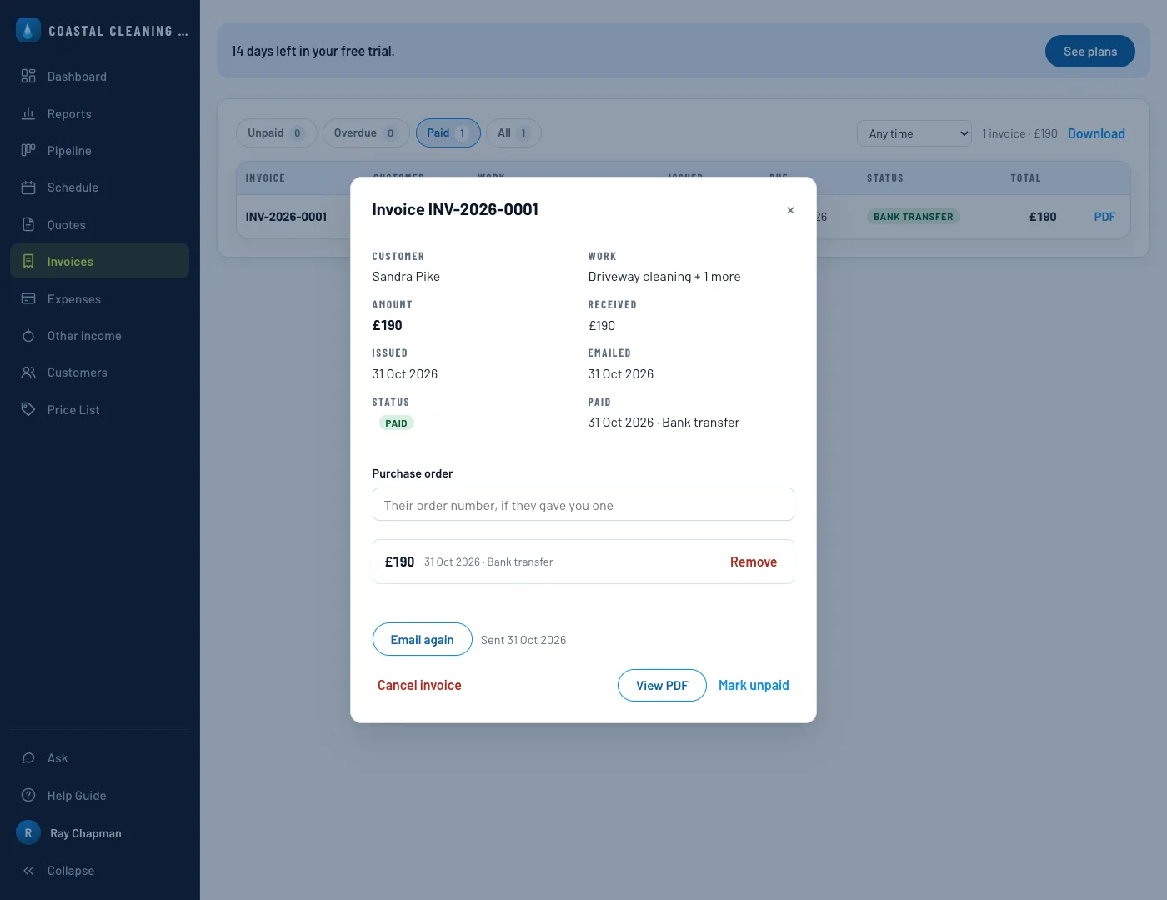Viewport: 1167px width, 900px height.
Task: Open the Customers menu item
Action: [x=100, y=372]
